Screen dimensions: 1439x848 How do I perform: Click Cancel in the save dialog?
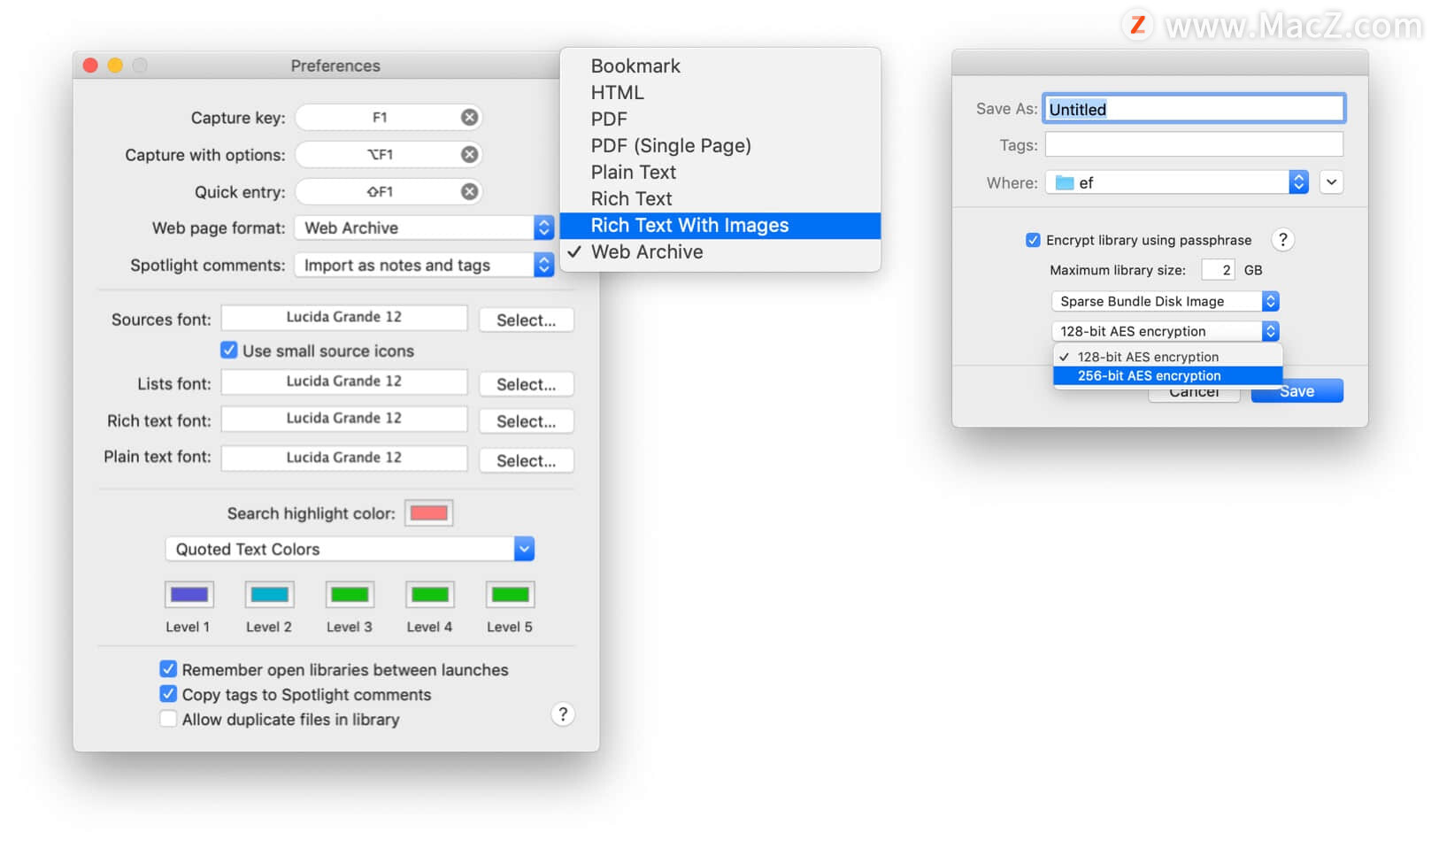point(1194,394)
